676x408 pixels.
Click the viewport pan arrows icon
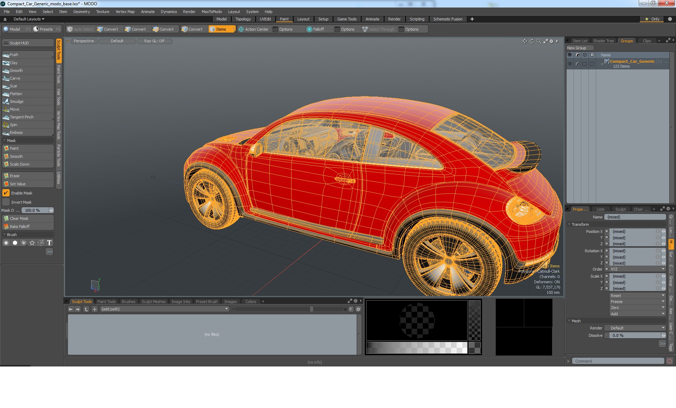click(x=525, y=41)
